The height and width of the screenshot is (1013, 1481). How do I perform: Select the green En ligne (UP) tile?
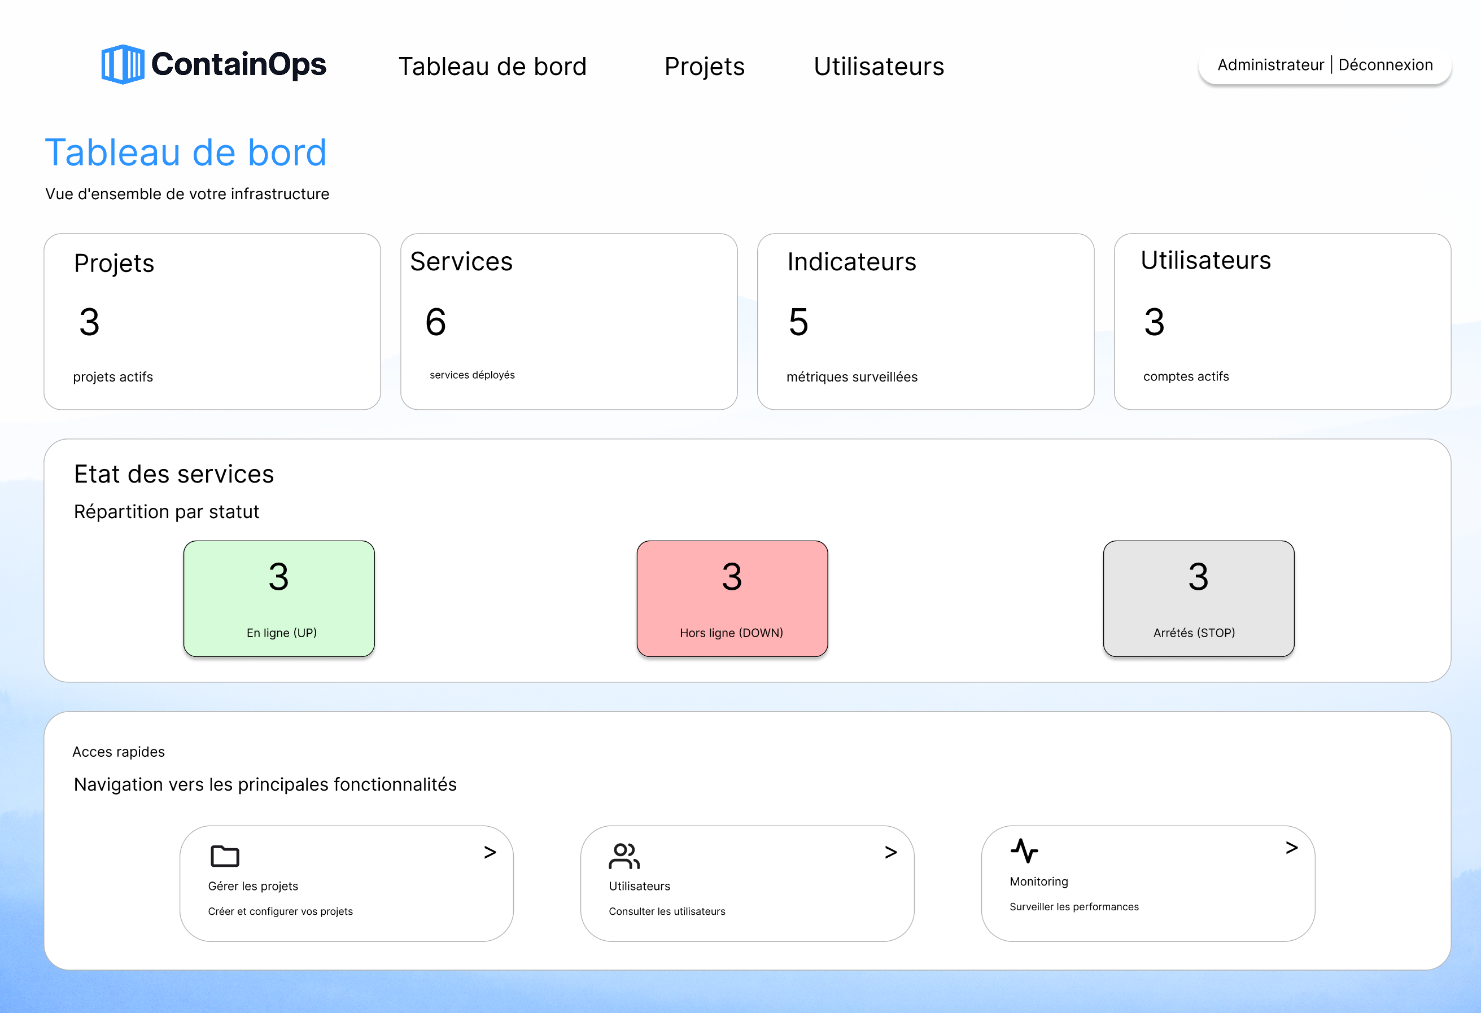point(278,598)
